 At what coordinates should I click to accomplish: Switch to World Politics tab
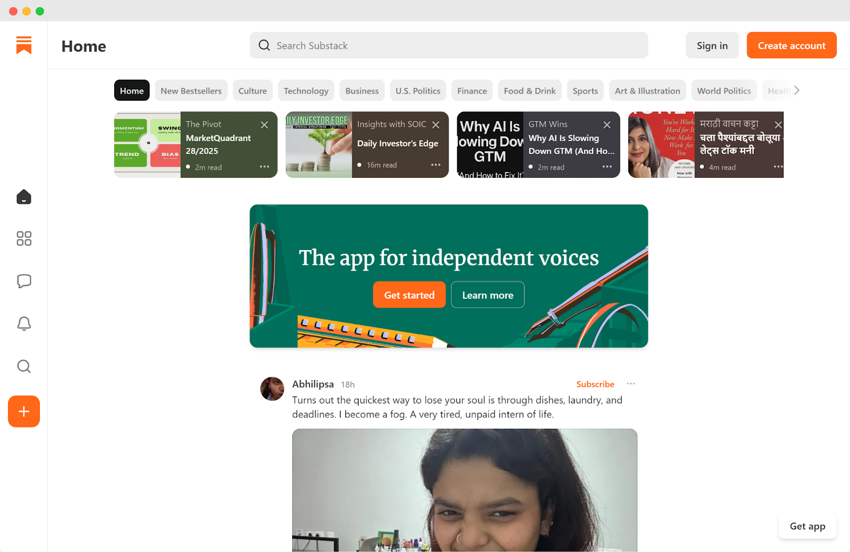pyautogui.click(x=724, y=90)
